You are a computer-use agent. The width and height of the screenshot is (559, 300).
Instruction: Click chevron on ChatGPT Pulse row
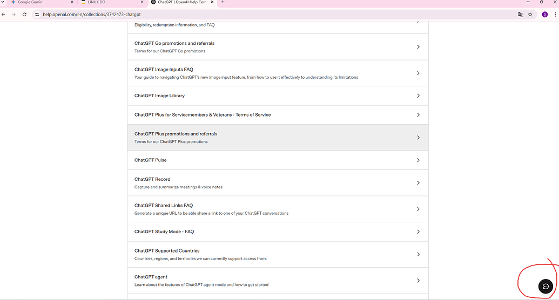[x=418, y=160]
